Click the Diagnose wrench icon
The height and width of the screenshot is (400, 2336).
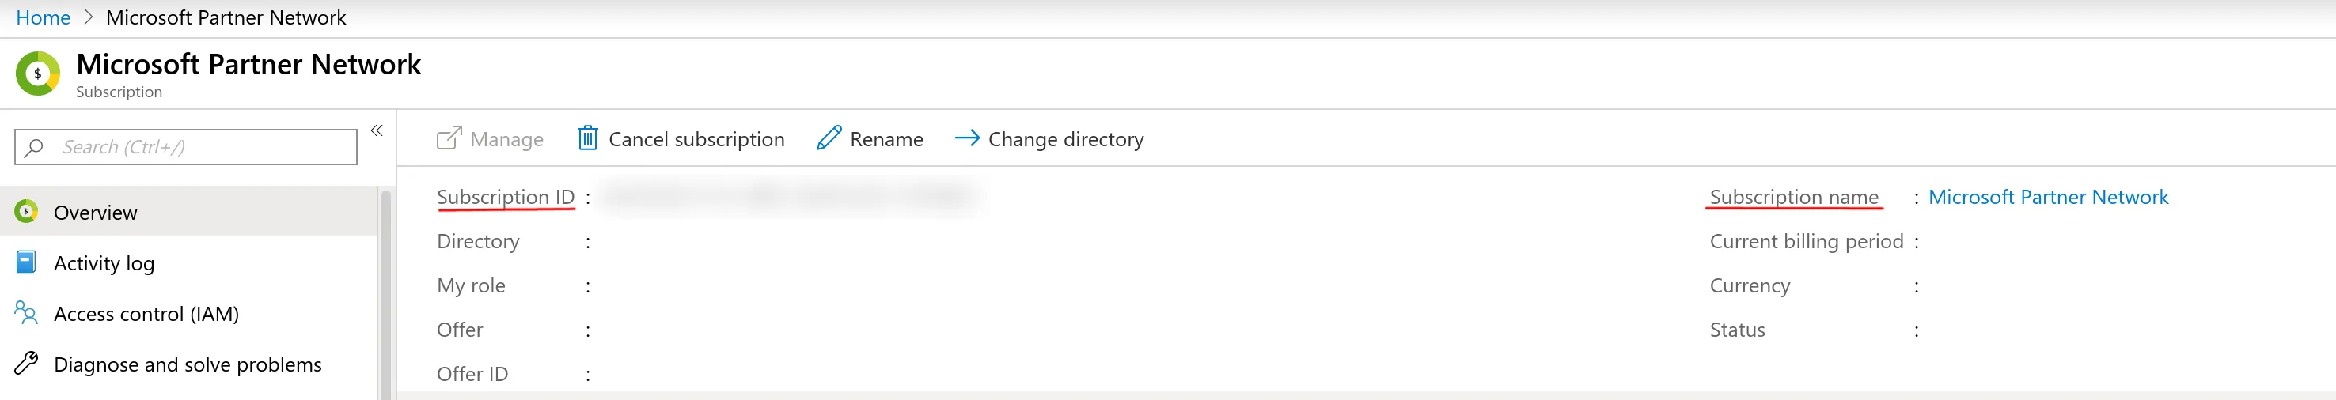click(x=26, y=364)
